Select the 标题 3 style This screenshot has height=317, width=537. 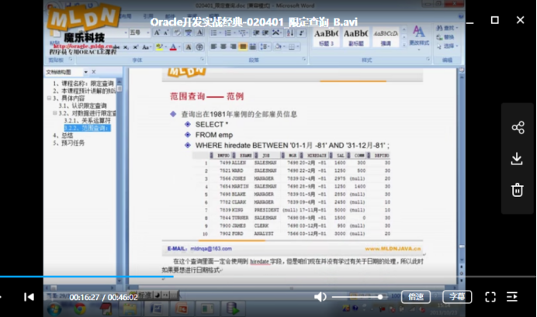[x=326, y=37]
